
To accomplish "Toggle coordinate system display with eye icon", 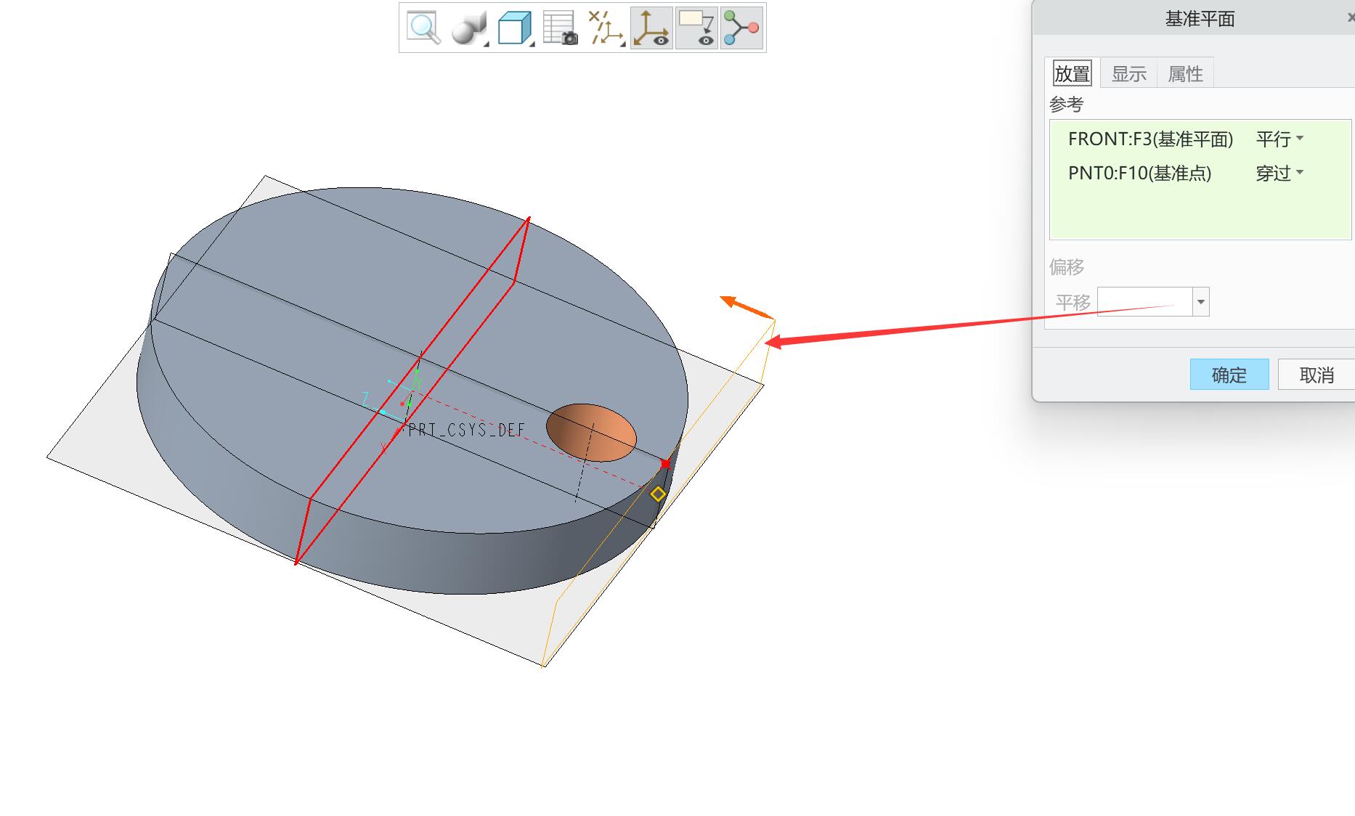I will tap(651, 28).
